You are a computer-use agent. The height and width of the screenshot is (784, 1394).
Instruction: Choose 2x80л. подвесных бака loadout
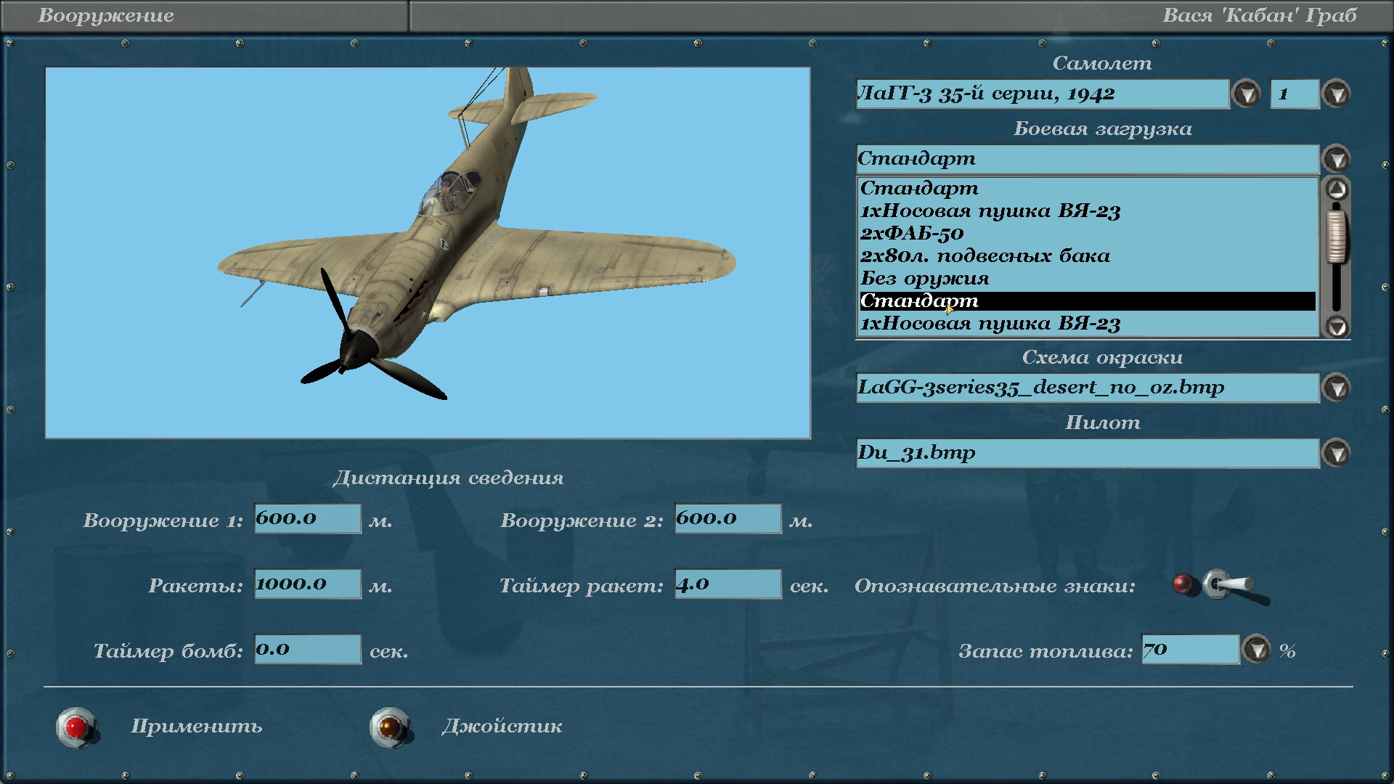pos(985,256)
